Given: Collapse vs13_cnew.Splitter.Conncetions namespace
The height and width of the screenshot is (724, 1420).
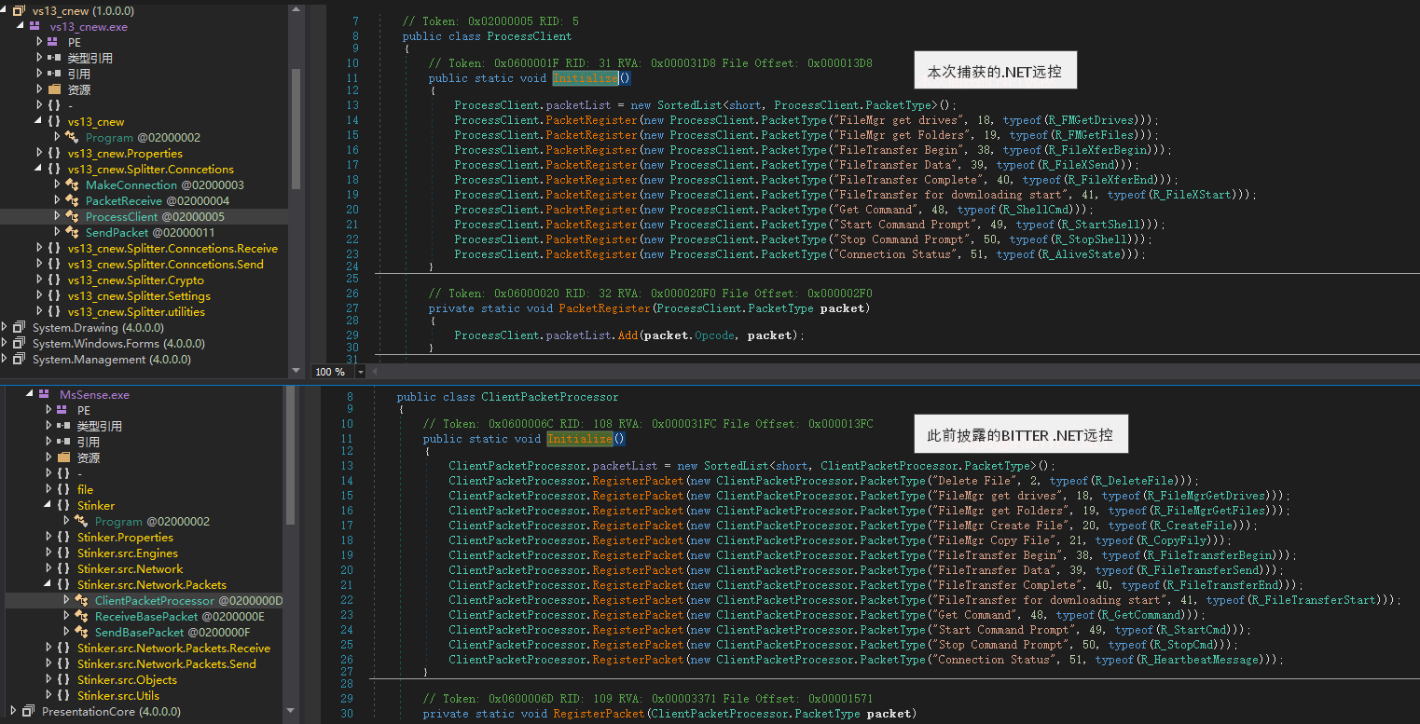Looking at the screenshot, I should click(39, 169).
